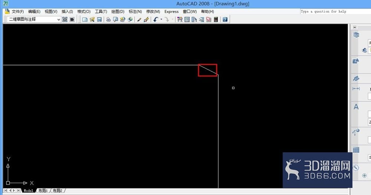
Task: Open the 帮助(H) menu
Action: (x=207, y=12)
